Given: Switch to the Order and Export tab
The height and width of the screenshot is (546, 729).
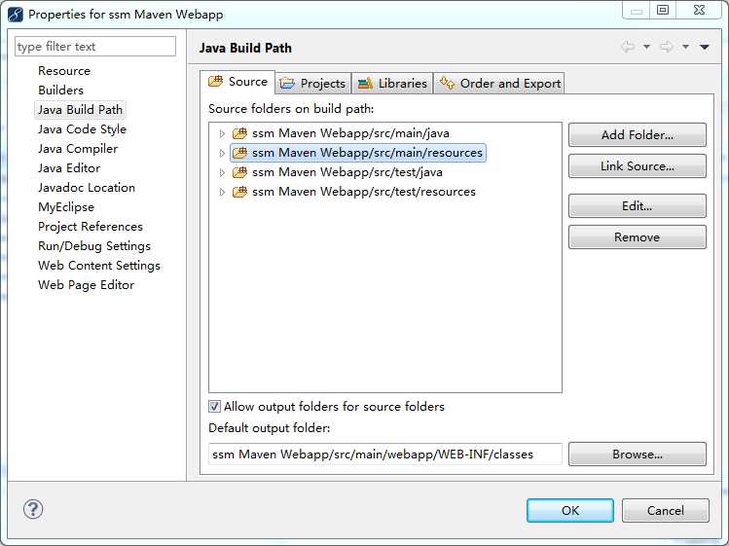Looking at the screenshot, I should (499, 84).
